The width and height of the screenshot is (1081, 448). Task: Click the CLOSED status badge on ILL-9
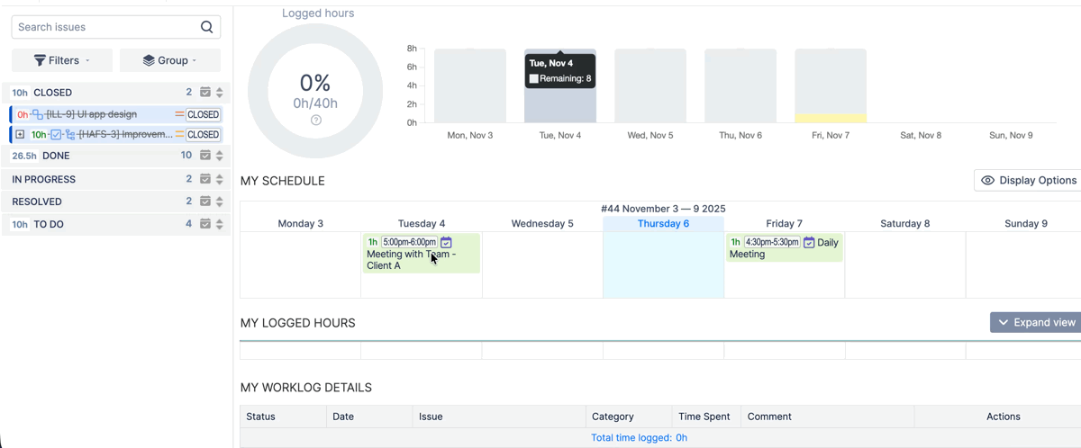[x=203, y=115]
